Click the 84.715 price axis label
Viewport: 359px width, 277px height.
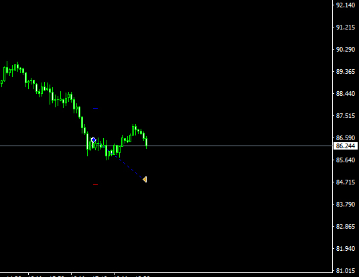pyautogui.click(x=346, y=182)
